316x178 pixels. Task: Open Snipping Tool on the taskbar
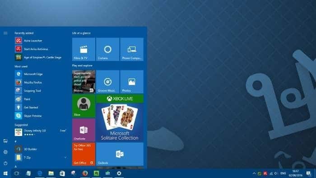click(x=74, y=173)
